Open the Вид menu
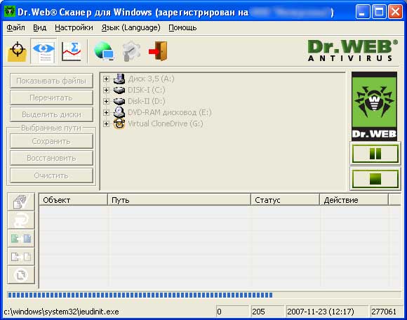Viewport: 407px width, 320px height. [40, 27]
